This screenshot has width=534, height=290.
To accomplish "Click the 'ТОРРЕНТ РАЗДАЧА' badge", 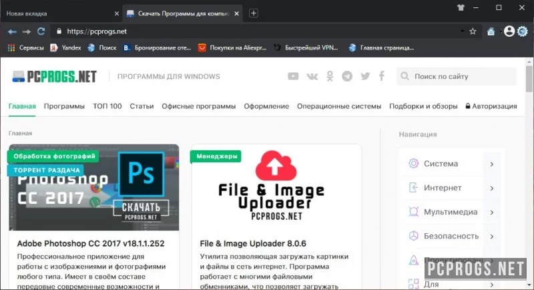I will [x=46, y=170].
